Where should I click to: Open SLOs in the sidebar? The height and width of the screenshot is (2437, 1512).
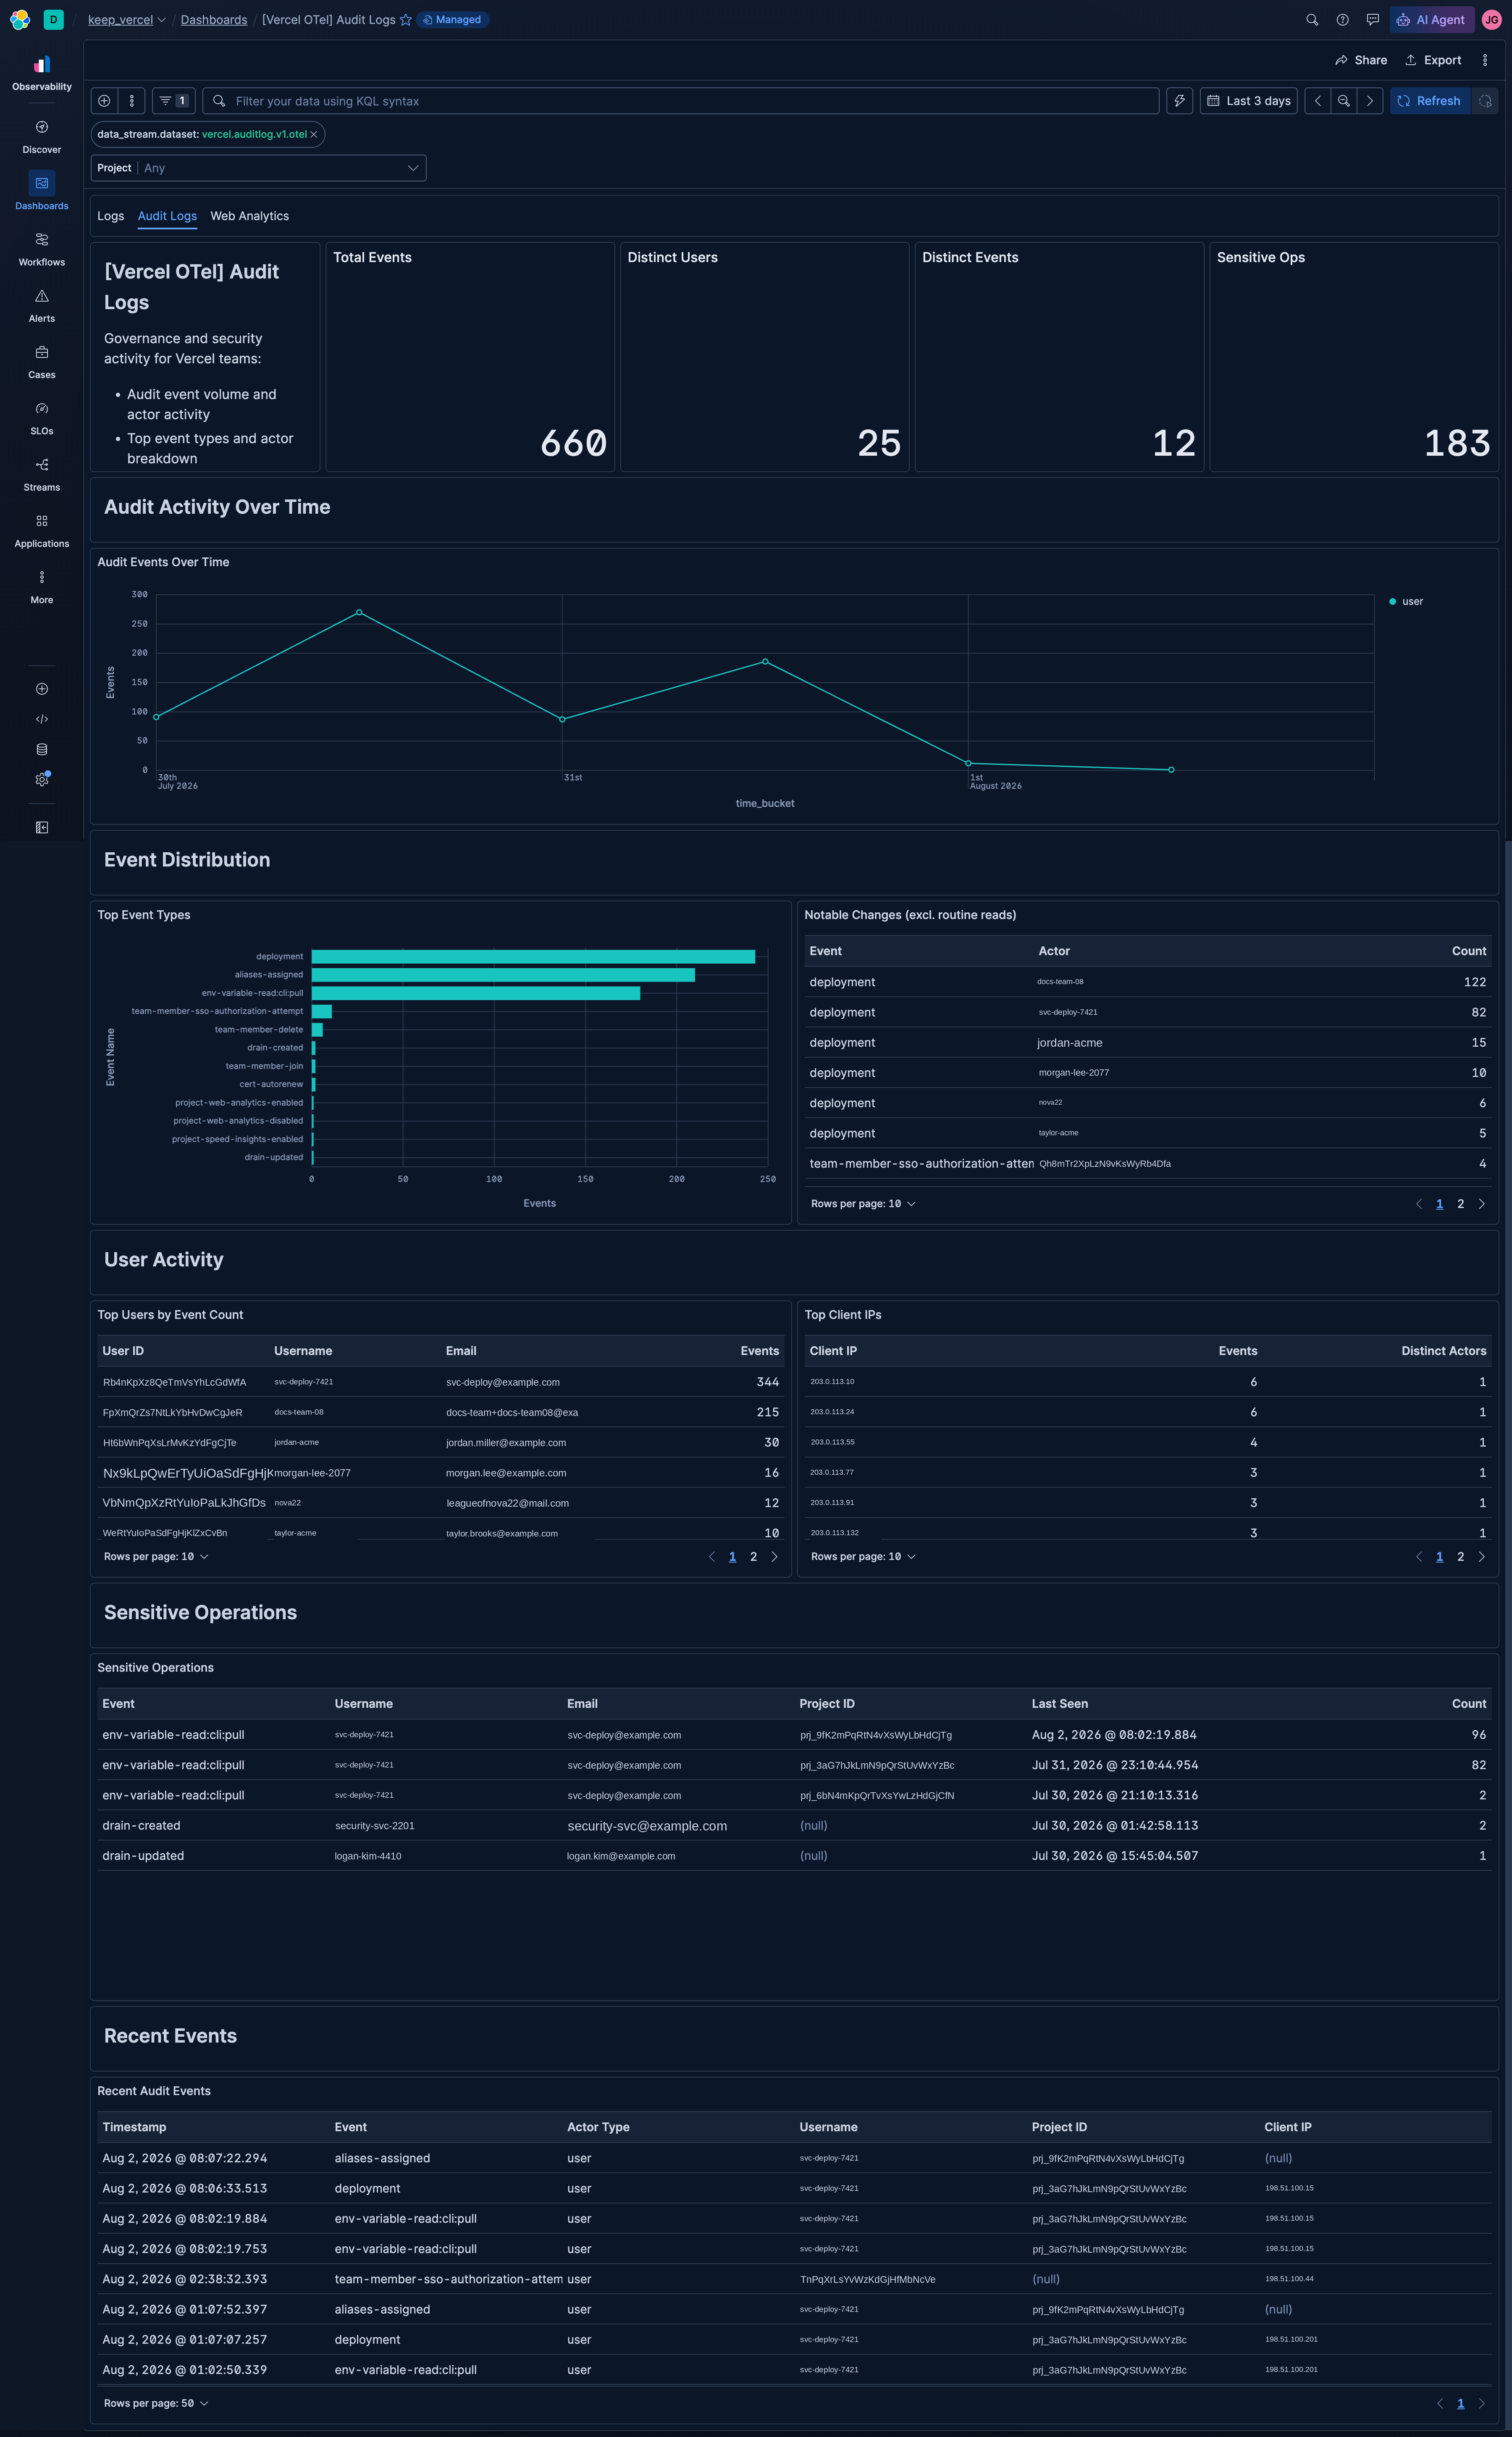tap(41, 418)
